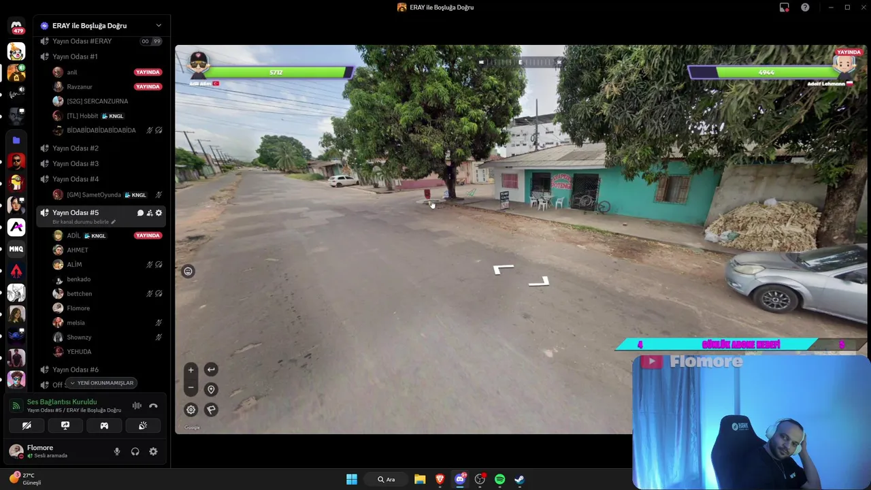Open the folder icon in server list
This screenshot has width=871, height=490.
click(x=16, y=140)
